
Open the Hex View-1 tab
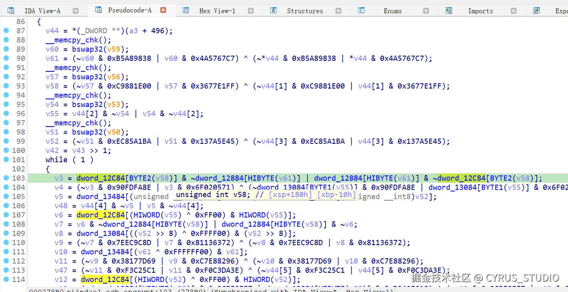click(217, 11)
